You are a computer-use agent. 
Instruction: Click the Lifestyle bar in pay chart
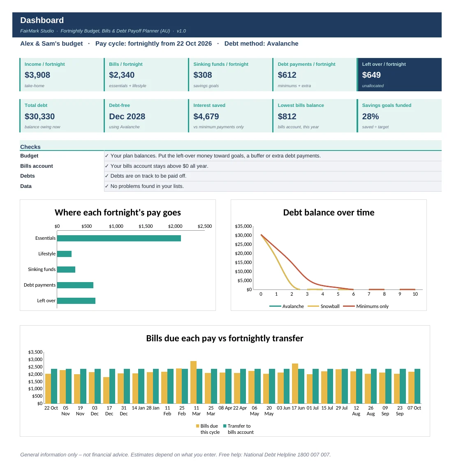pos(64,254)
